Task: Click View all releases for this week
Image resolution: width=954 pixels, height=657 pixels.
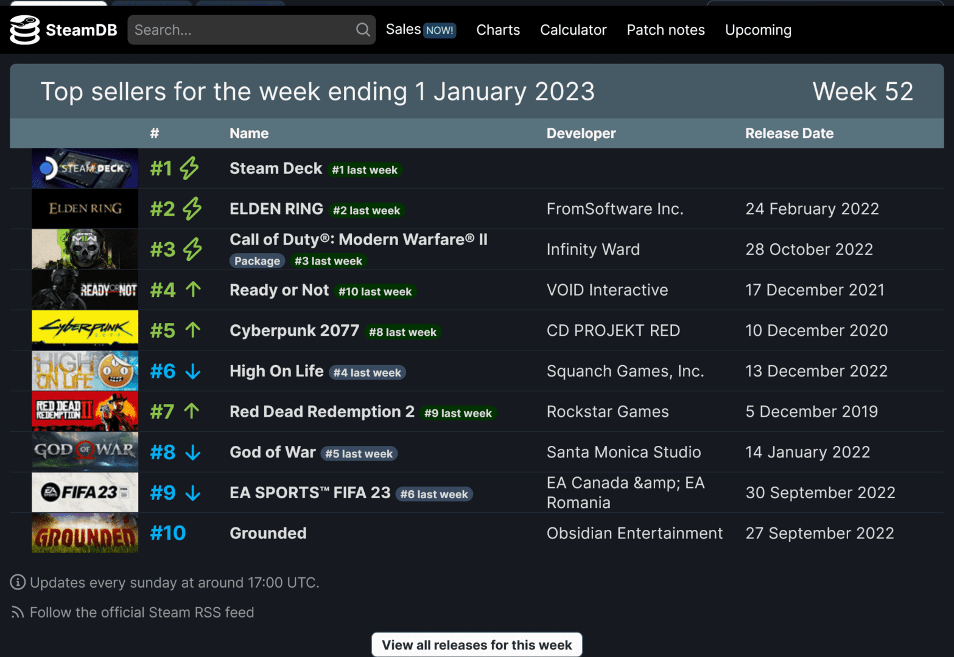Action: point(477,645)
